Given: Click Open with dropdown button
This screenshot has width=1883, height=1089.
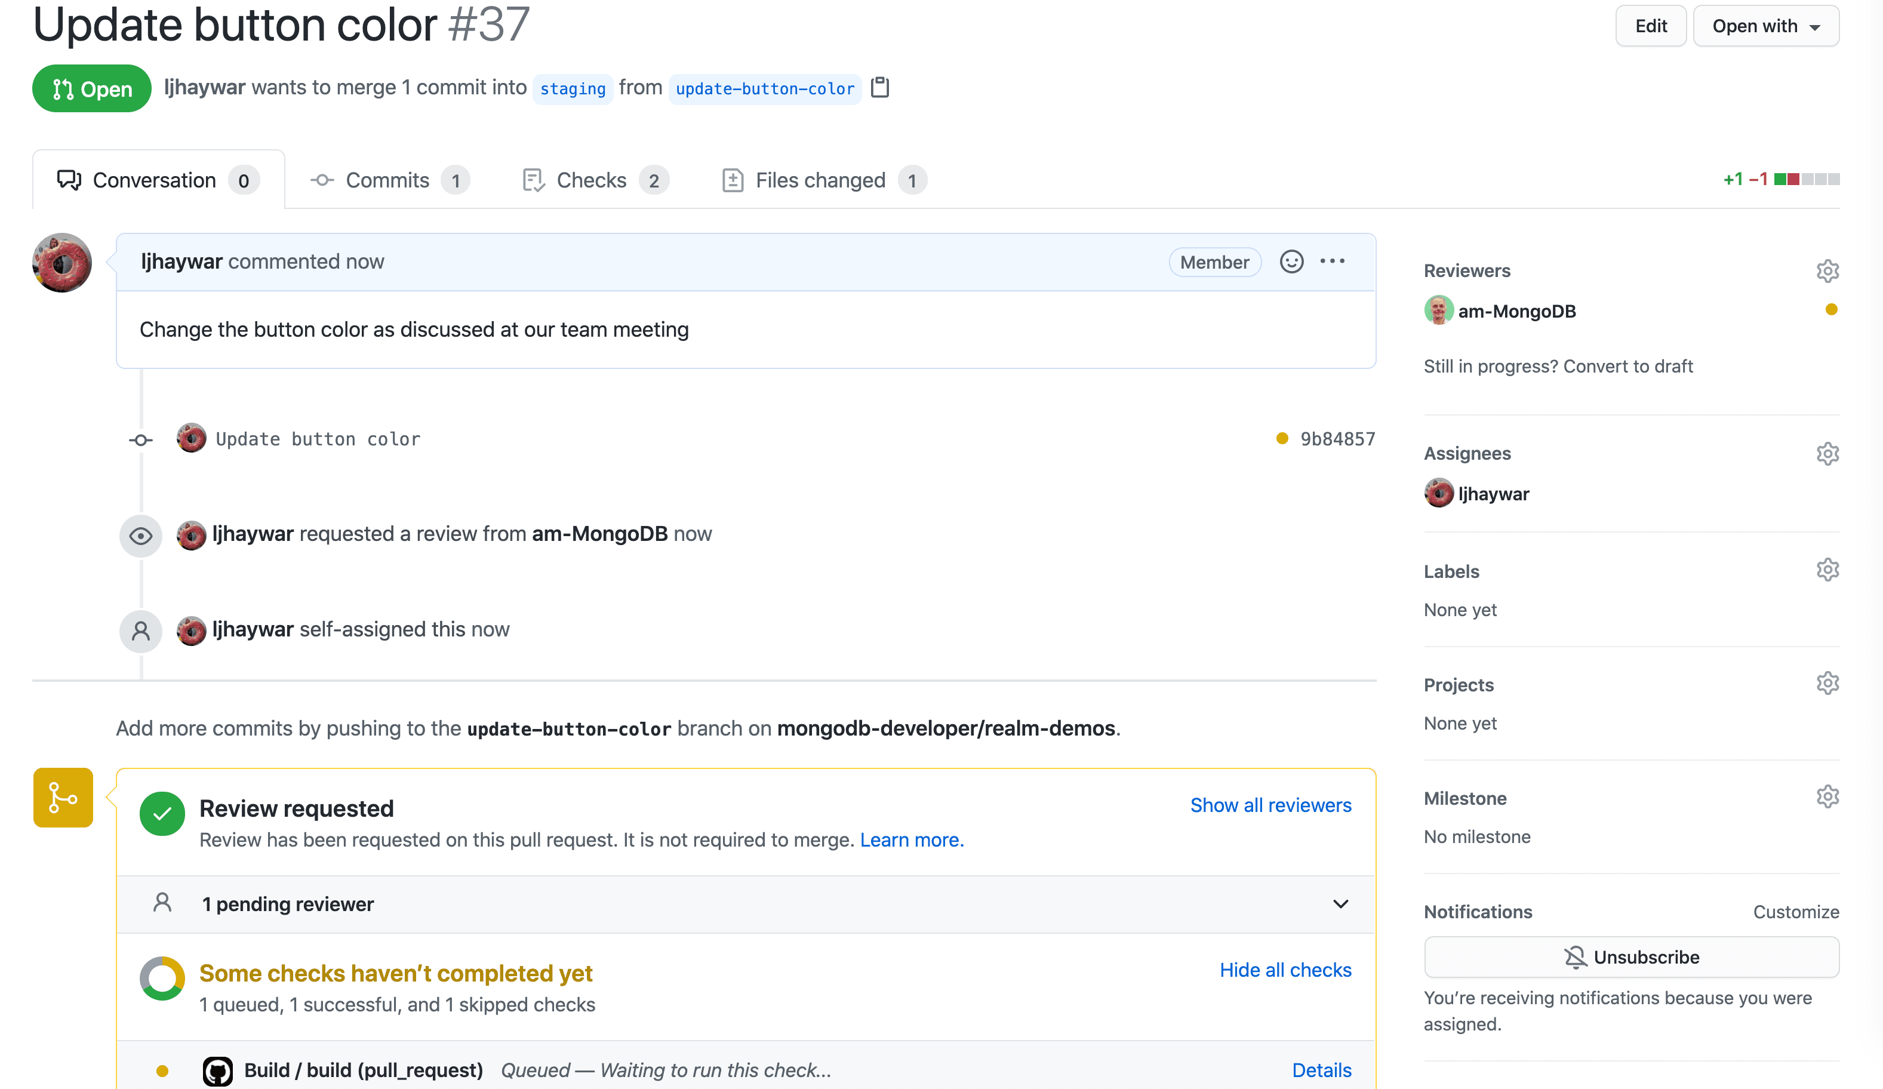Looking at the screenshot, I should pyautogui.click(x=1765, y=23).
